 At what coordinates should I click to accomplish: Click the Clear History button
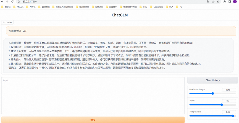point(213,80)
